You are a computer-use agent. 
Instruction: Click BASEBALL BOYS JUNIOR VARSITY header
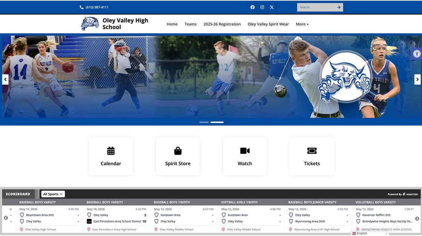pyautogui.click(x=312, y=202)
